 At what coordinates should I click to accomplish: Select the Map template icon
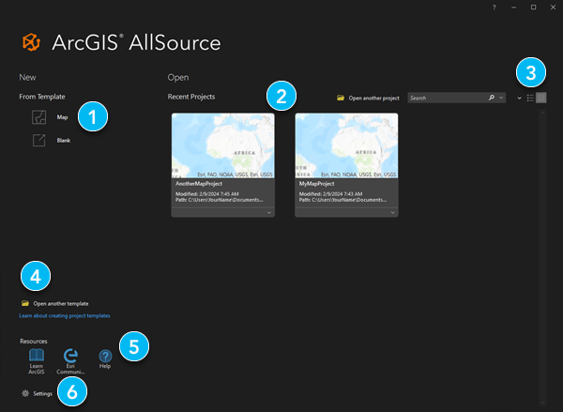point(38,117)
